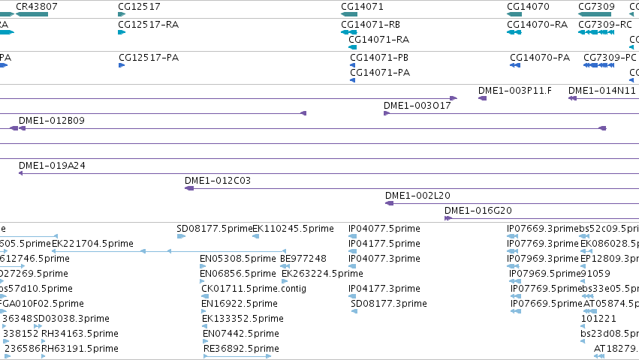Click the CG14071-PB protein label
Viewport: 639px width, 360px height.
379,58
